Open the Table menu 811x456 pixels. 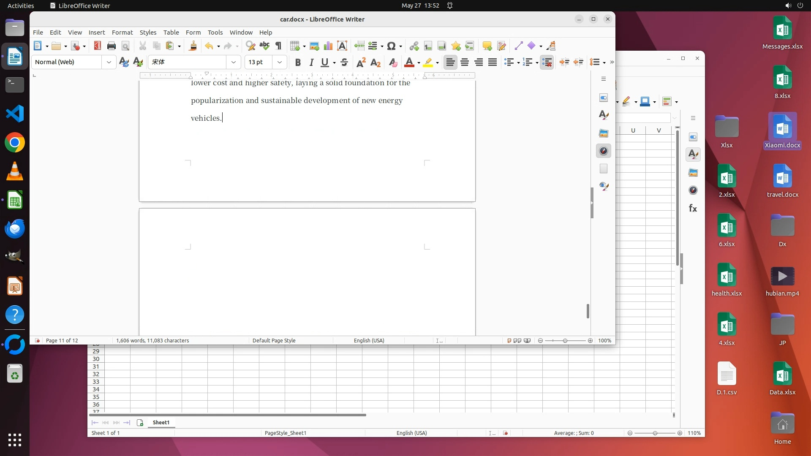(171, 33)
